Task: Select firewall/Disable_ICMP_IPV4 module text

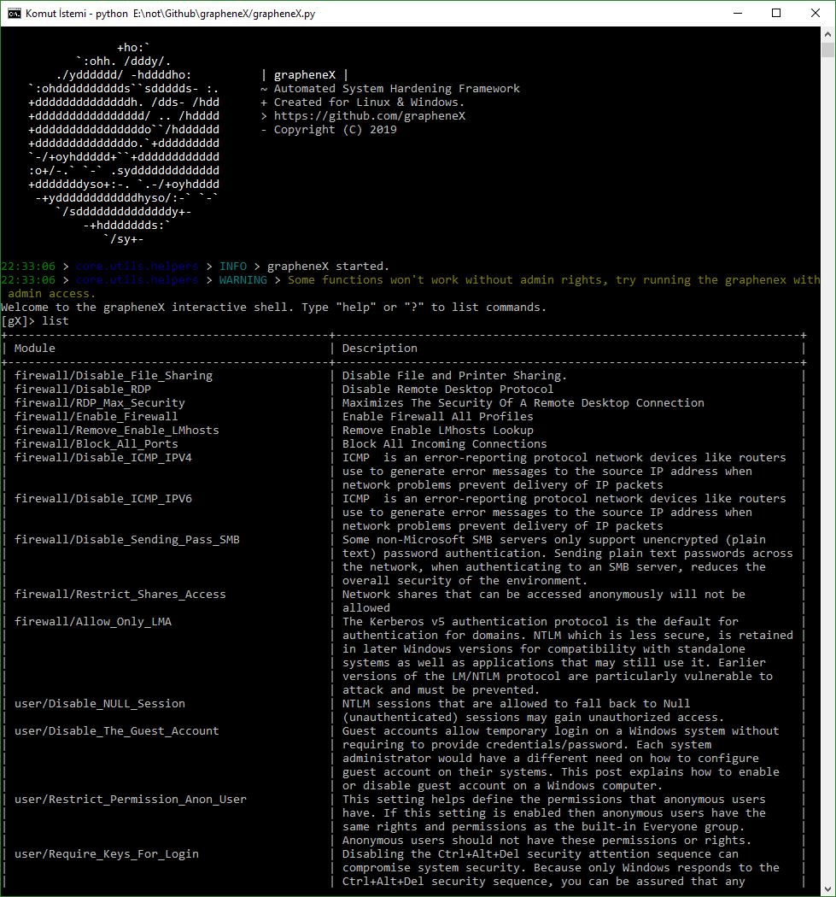Action: (x=103, y=458)
